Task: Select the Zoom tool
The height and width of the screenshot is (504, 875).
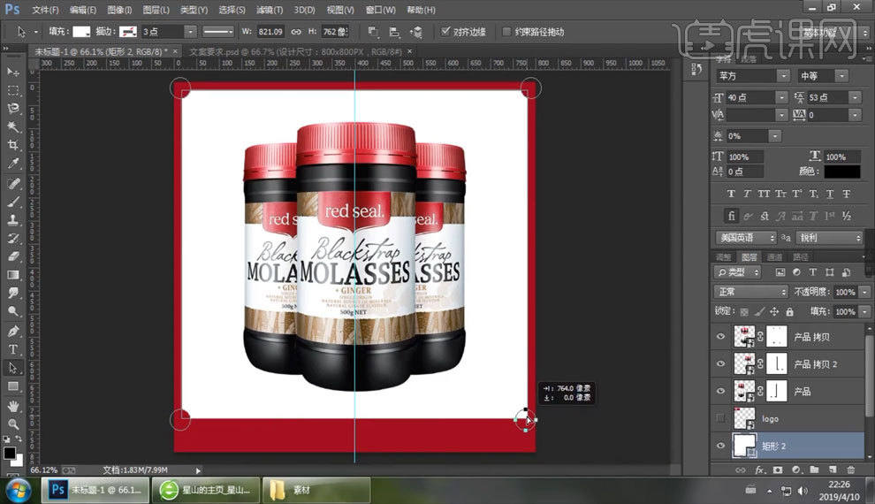Action: tap(13, 424)
